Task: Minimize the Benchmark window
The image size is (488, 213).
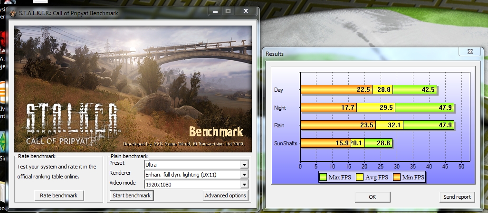Action: point(214,10)
